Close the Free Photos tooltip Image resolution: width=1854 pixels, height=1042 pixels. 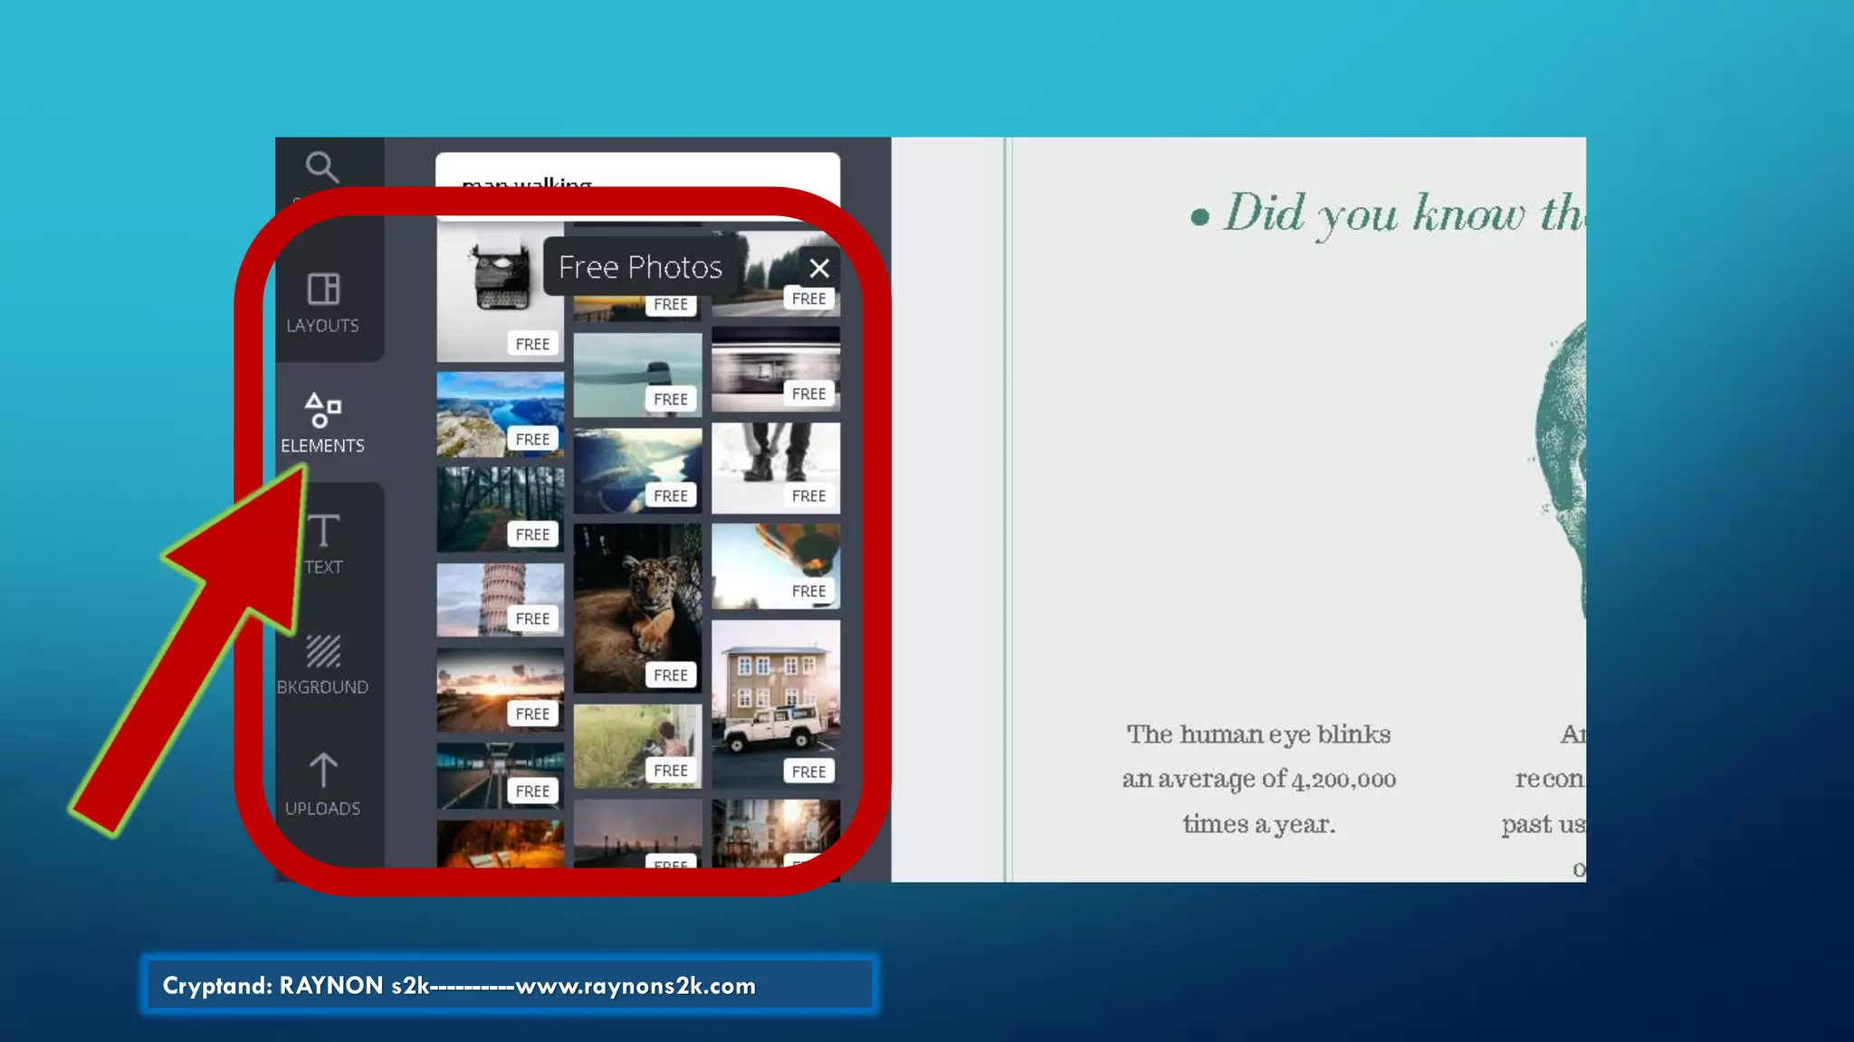click(819, 269)
